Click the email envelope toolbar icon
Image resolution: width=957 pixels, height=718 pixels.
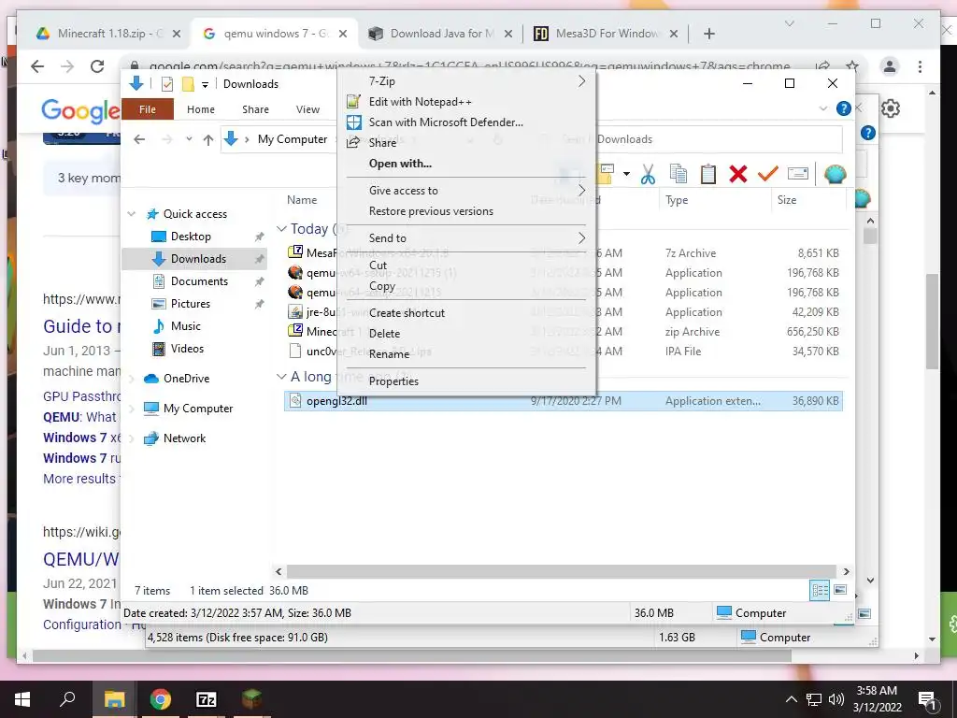click(798, 175)
